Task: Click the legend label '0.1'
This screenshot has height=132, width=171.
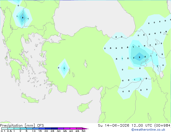Action: 3,131
